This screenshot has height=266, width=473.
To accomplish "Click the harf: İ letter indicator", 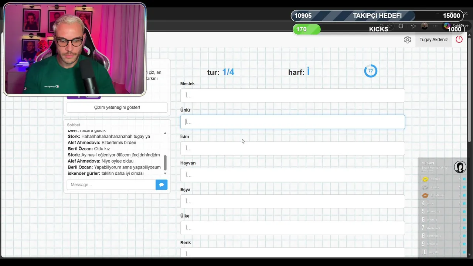I will [x=299, y=72].
